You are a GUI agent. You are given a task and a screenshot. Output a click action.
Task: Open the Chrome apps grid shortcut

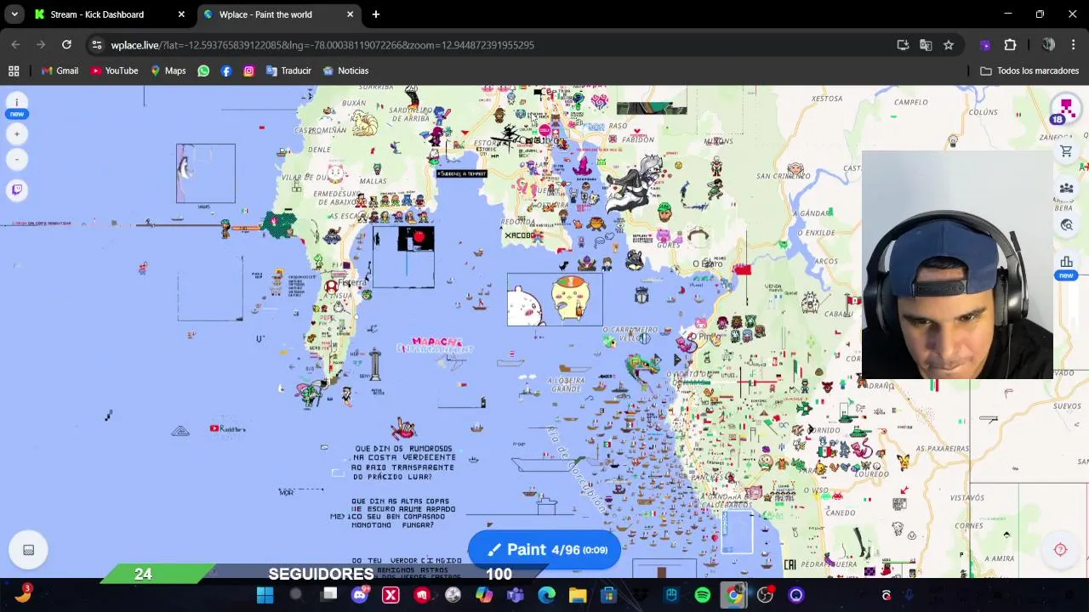pyautogui.click(x=14, y=71)
